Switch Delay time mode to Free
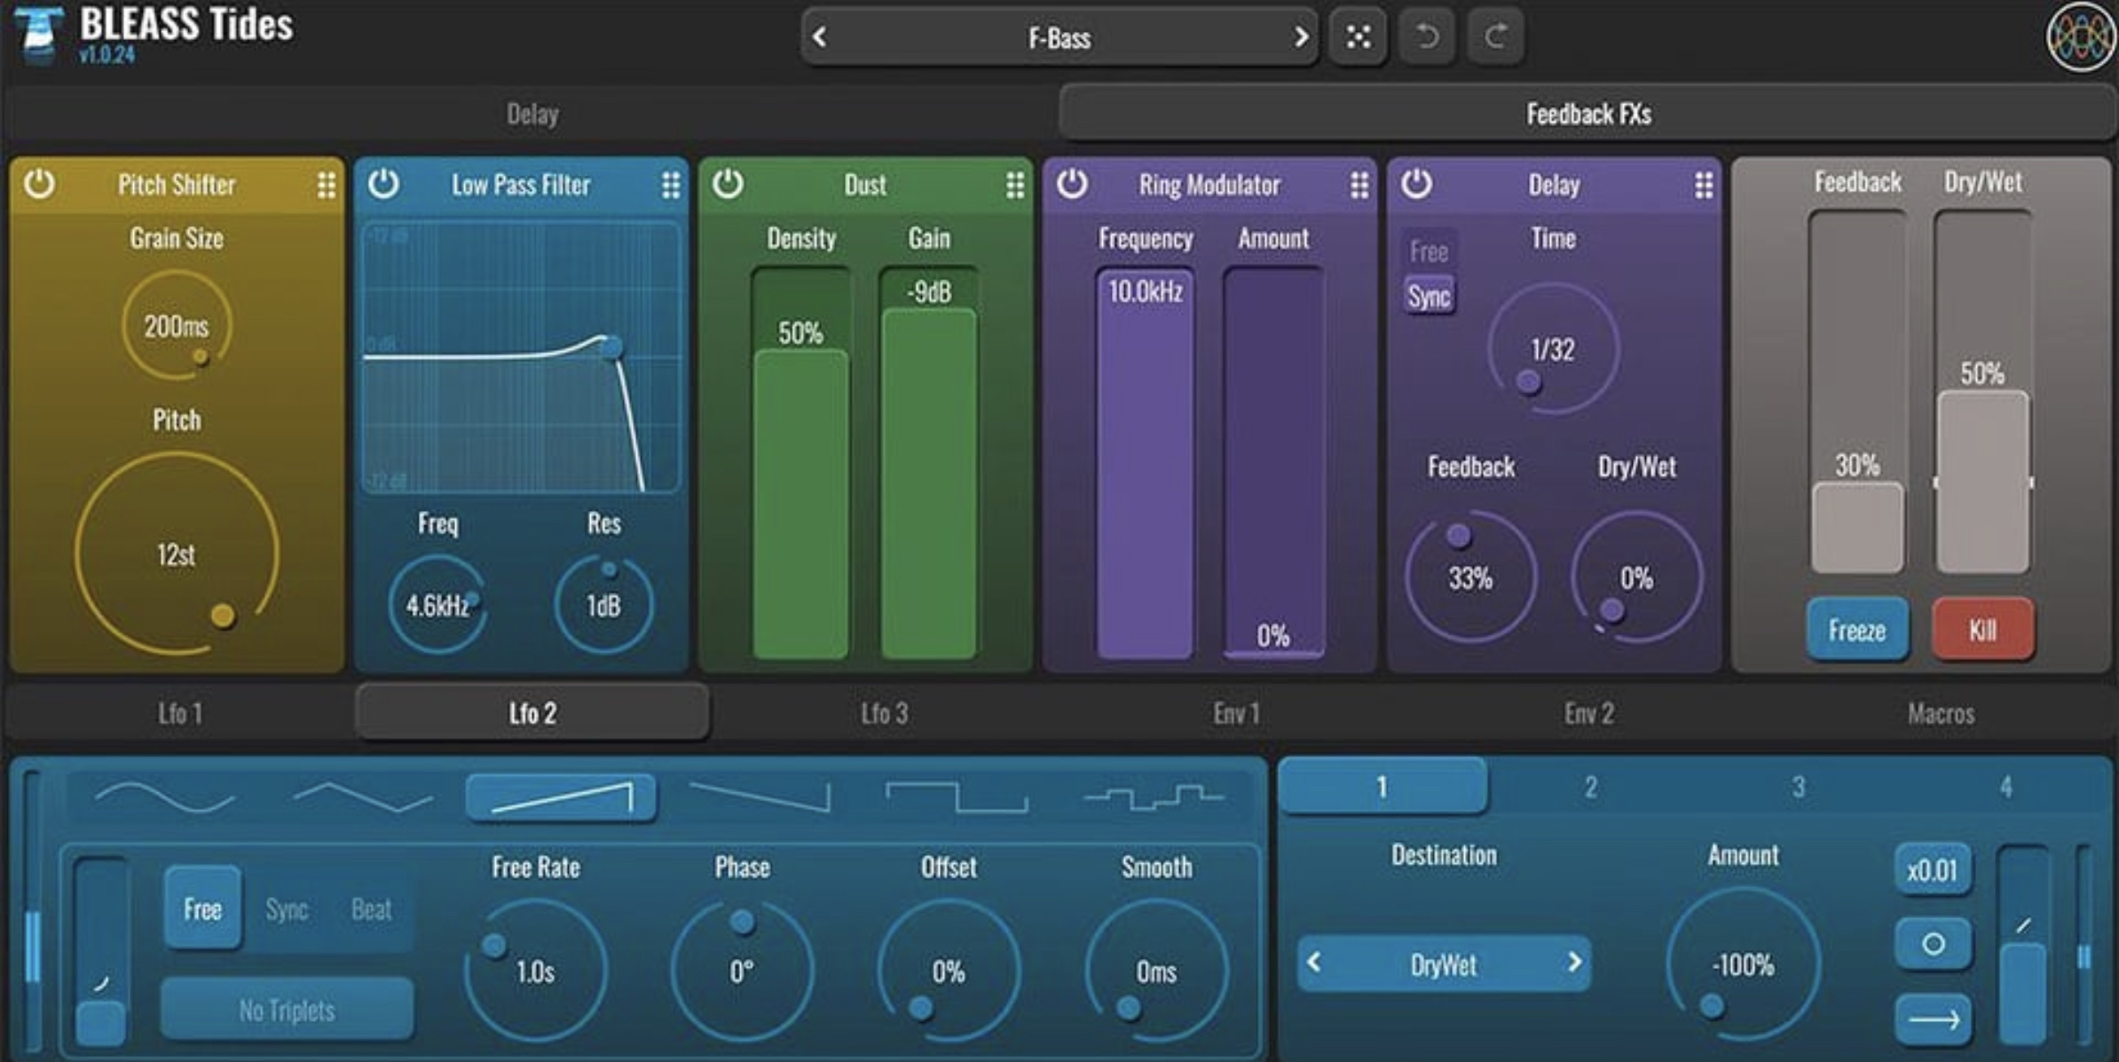This screenshot has height=1062, width=2119. 1429,252
